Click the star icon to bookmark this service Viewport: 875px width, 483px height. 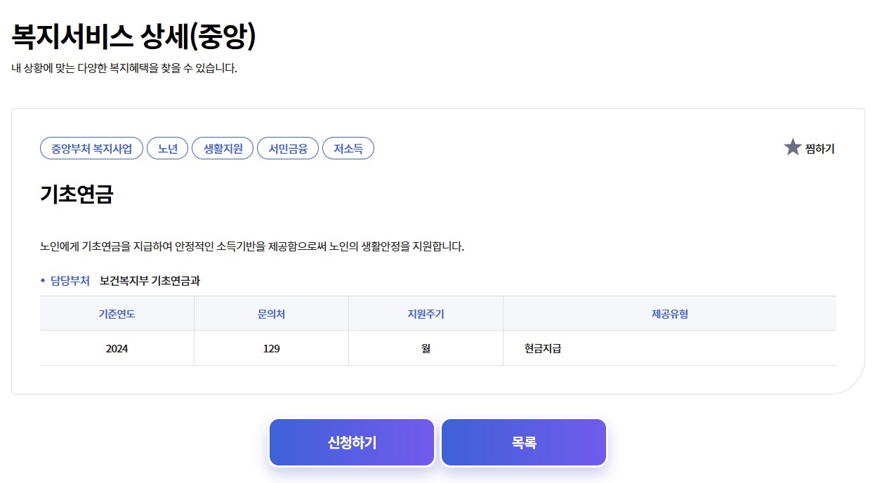pyautogui.click(x=792, y=148)
